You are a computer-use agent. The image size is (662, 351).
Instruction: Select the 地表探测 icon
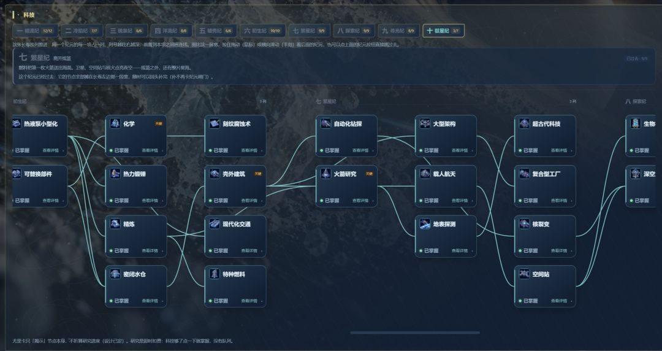pyautogui.click(x=425, y=224)
